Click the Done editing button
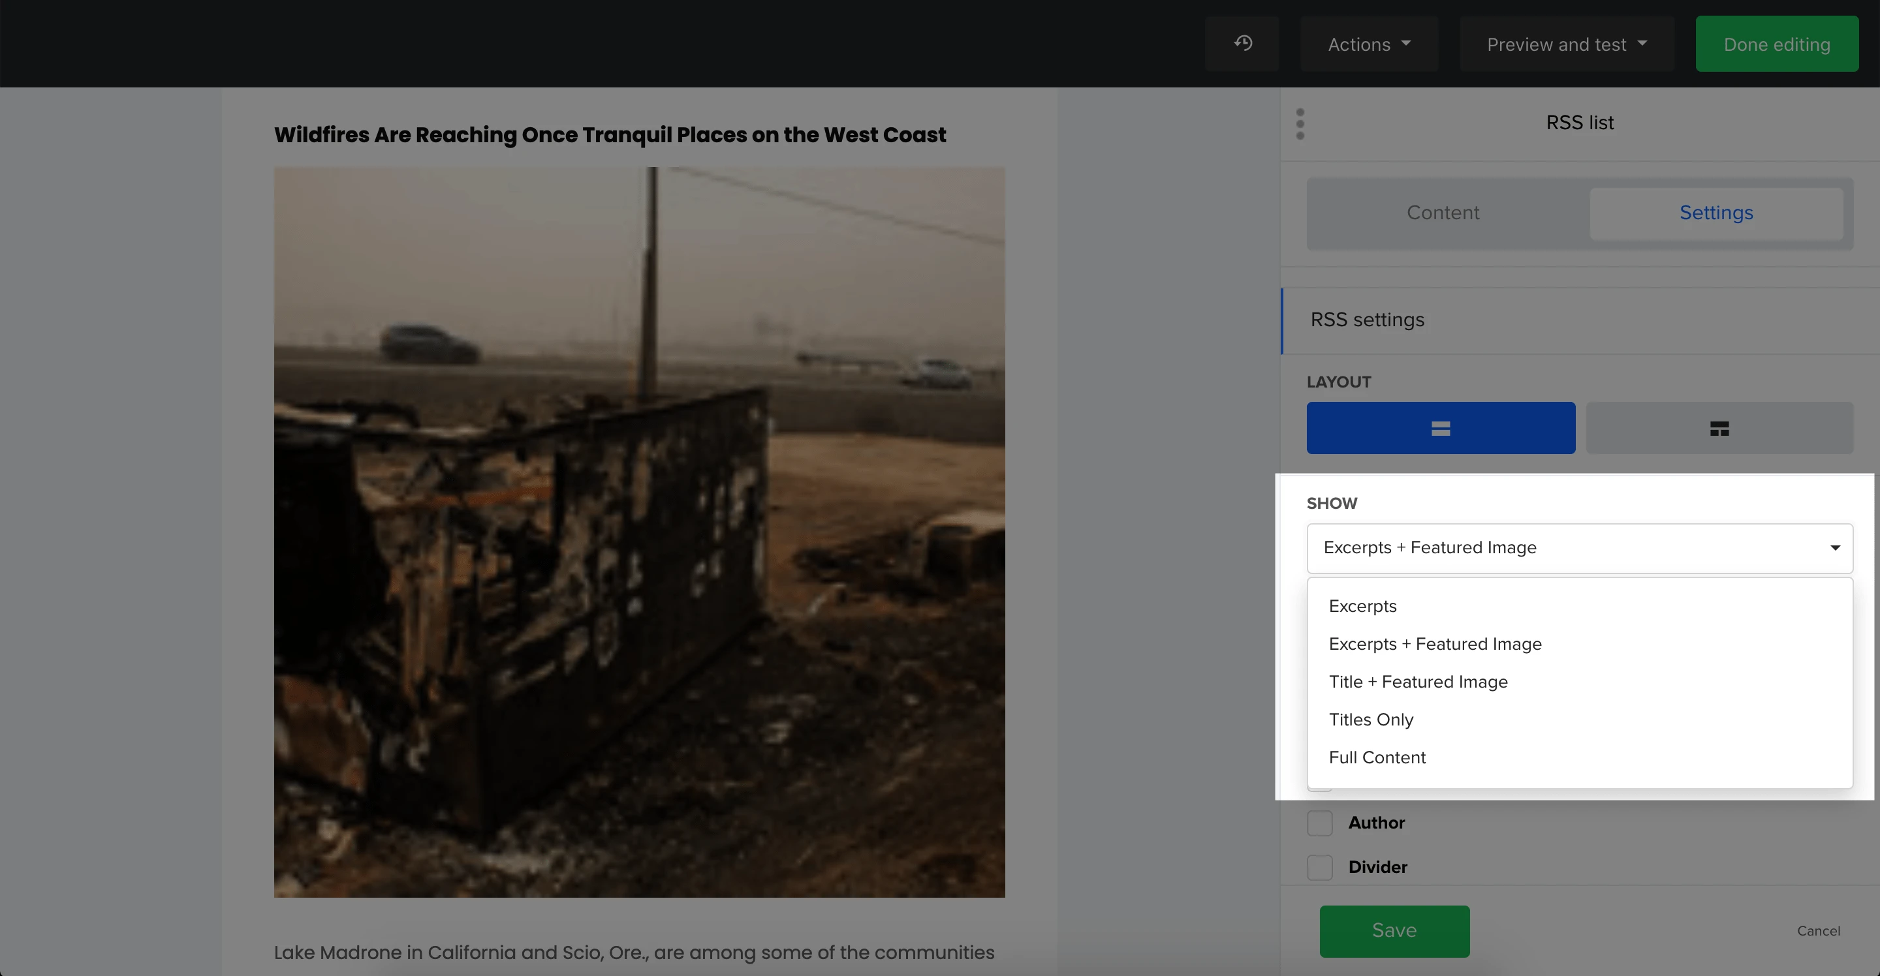Screen dimensions: 1880x976 (x=1776, y=44)
